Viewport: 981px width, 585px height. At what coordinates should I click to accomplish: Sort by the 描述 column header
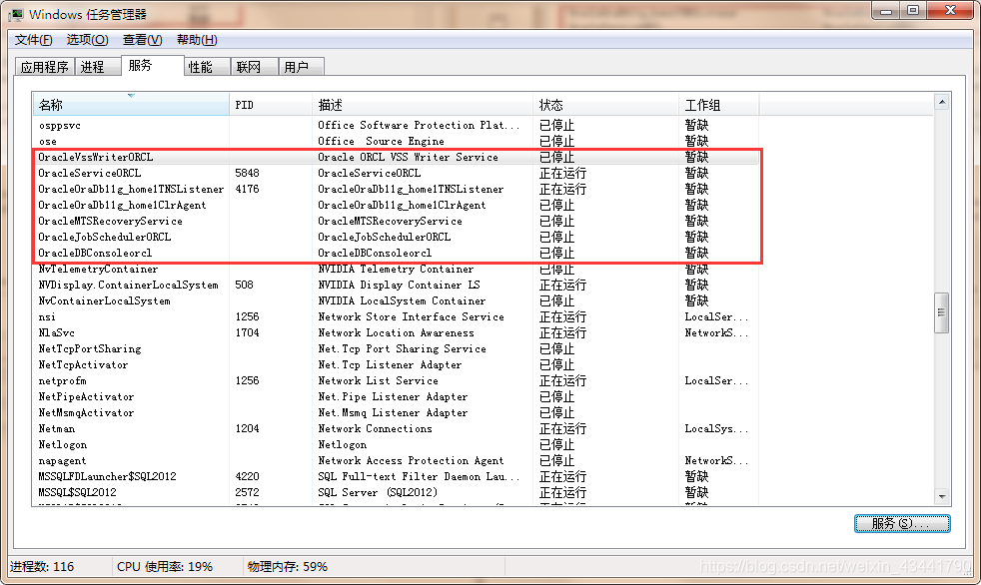pyautogui.click(x=423, y=105)
